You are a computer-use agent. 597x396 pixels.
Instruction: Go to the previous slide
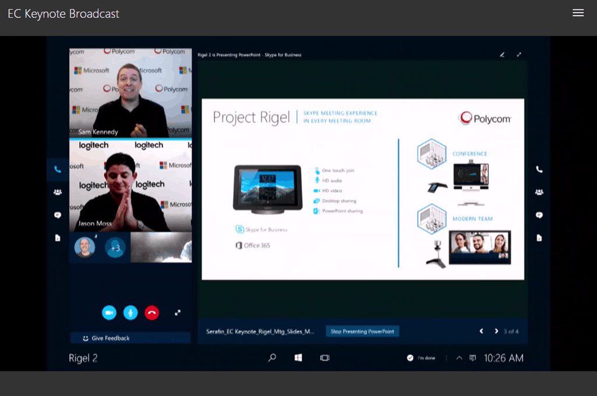pyautogui.click(x=481, y=331)
